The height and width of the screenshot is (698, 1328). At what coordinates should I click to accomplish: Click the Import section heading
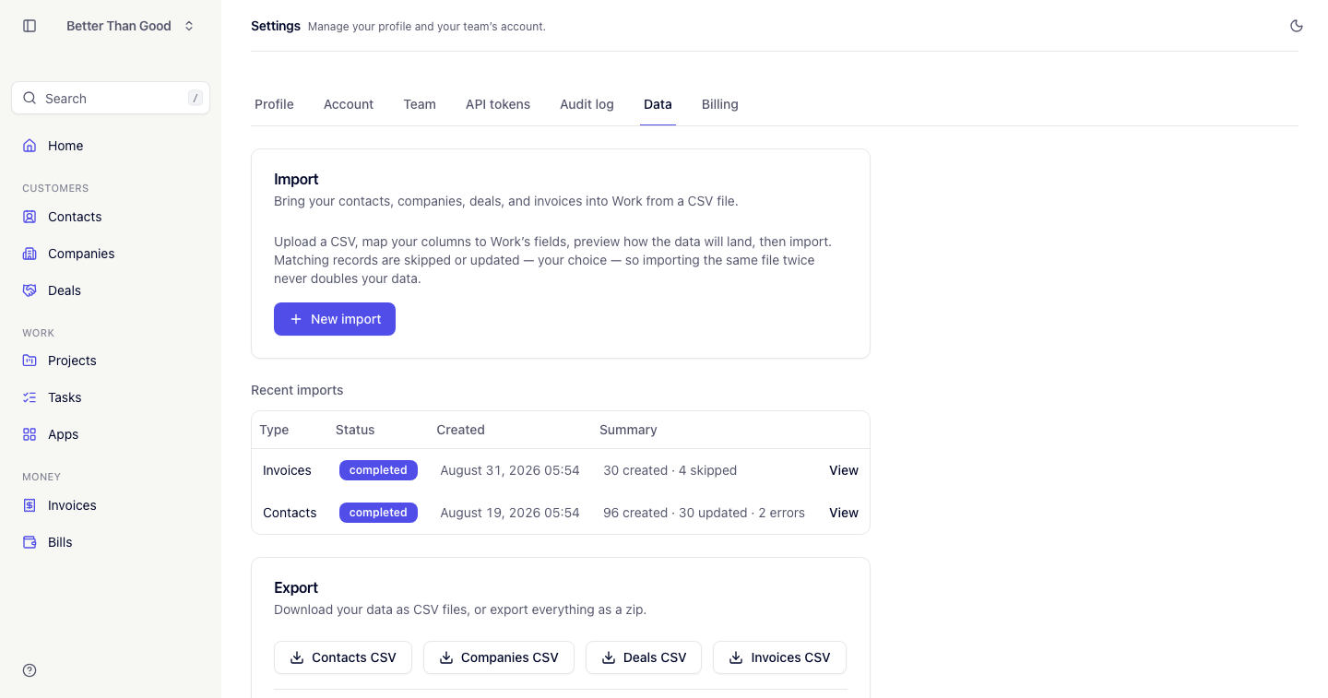(296, 179)
